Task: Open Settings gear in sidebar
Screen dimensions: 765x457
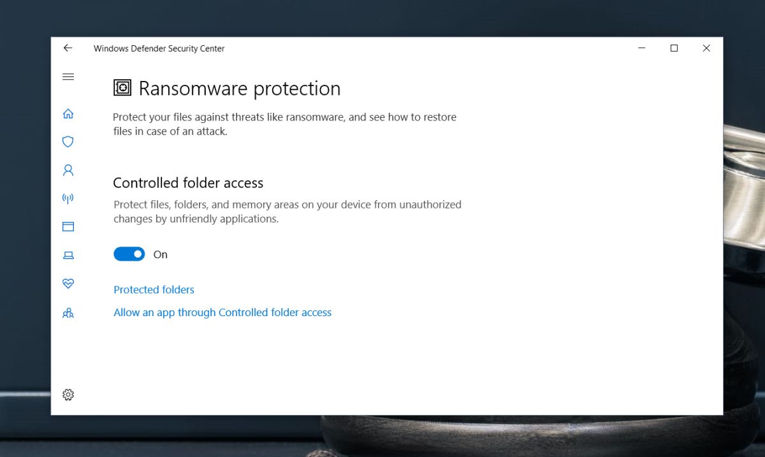Action: point(68,395)
